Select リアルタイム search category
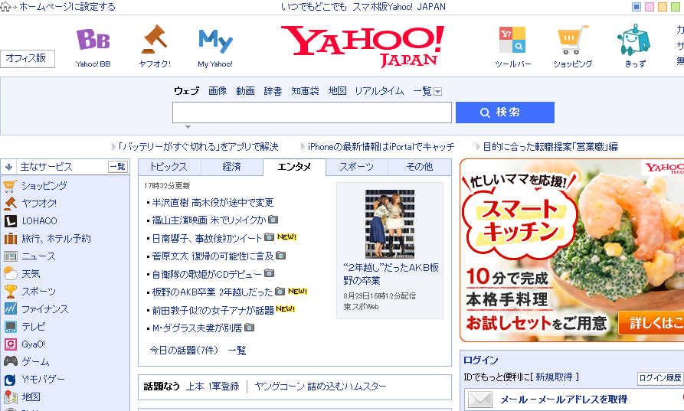 click(379, 91)
